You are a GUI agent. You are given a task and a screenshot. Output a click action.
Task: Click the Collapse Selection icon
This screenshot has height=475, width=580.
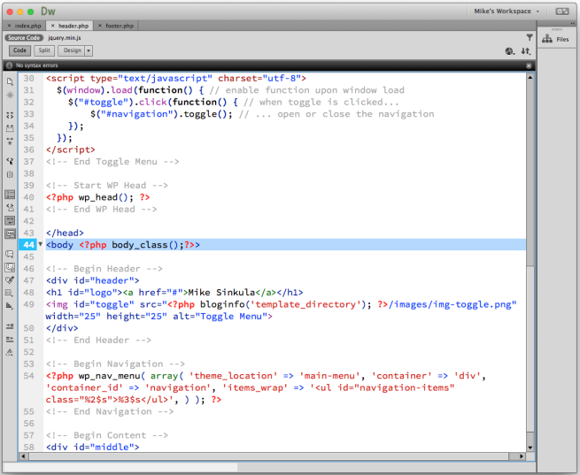(10, 128)
